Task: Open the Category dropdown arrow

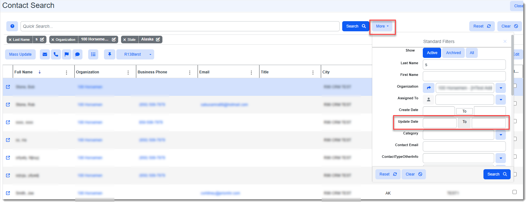Action: 501,135
